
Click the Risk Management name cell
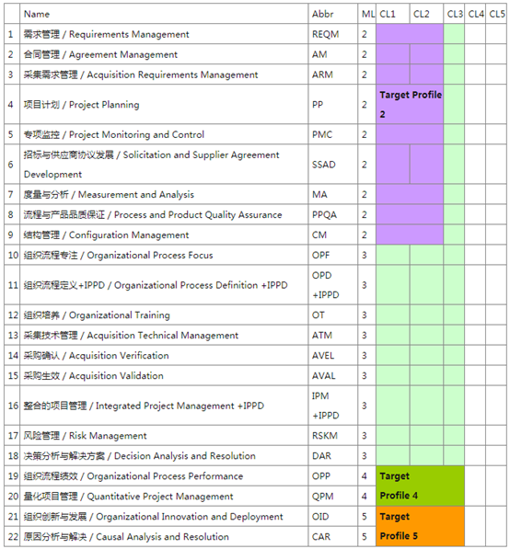click(x=164, y=436)
